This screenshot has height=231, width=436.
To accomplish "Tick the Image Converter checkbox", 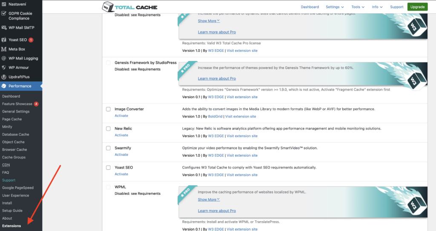I will coord(108,109).
